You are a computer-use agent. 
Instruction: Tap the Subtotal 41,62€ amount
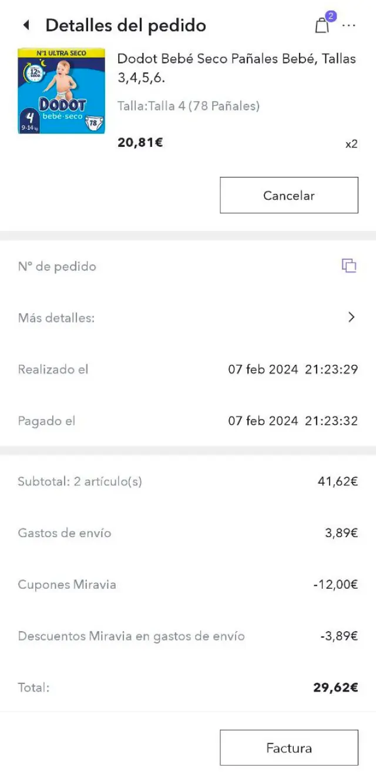tap(337, 482)
